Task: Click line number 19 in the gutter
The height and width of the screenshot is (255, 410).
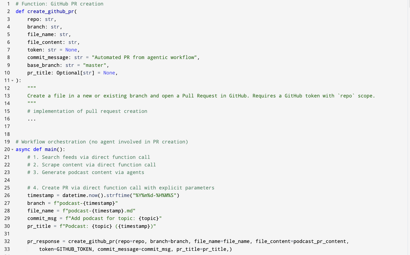Action: pyautogui.click(x=7, y=142)
